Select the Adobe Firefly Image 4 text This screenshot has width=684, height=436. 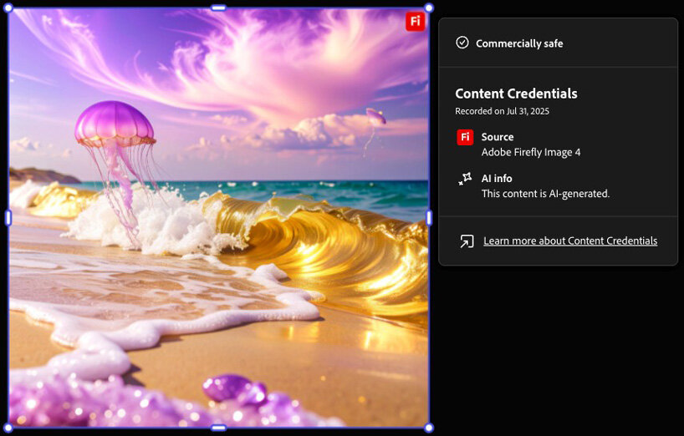530,152
